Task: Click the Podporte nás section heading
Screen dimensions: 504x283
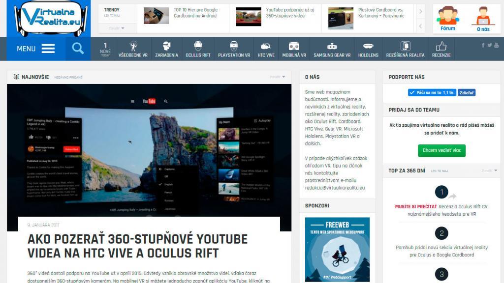Action: (x=407, y=77)
